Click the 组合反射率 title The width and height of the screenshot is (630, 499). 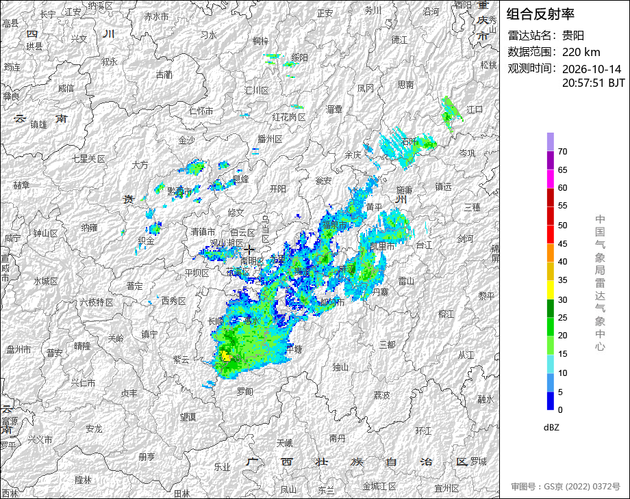(540, 14)
